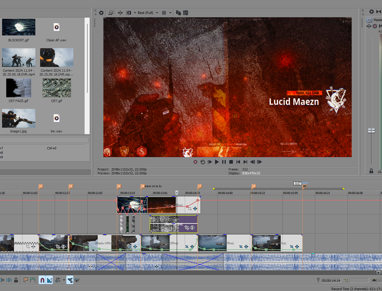
Task: Toggle Loop Playback under the preview
Action: pyautogui.click(x=203, y=162)
